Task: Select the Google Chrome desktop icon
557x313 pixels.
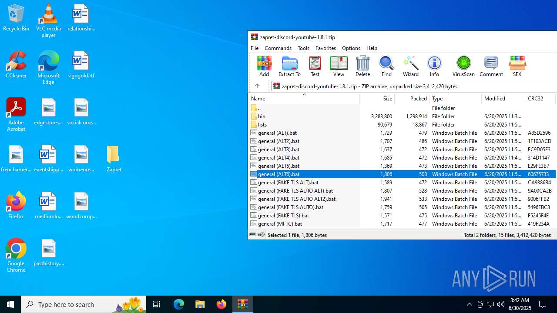Action: click(x=16, y=256)
